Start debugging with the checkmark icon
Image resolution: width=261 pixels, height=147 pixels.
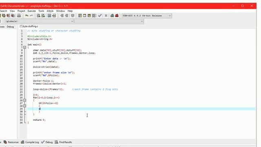(100, 16)
